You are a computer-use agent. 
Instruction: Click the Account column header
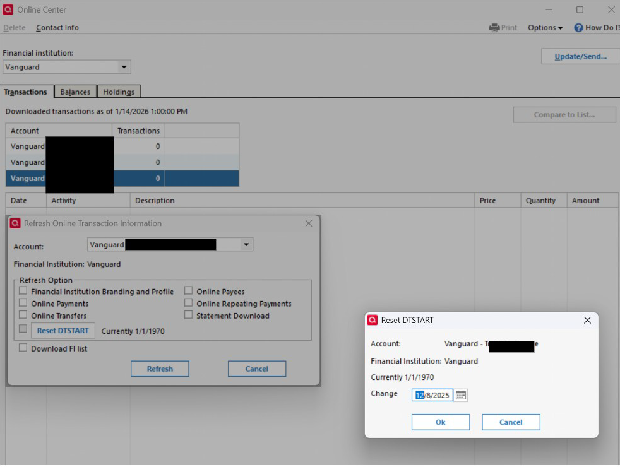point(59,131)
